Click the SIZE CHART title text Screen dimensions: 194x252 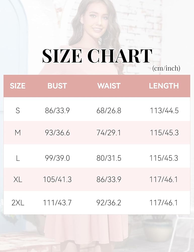[97, 56]
